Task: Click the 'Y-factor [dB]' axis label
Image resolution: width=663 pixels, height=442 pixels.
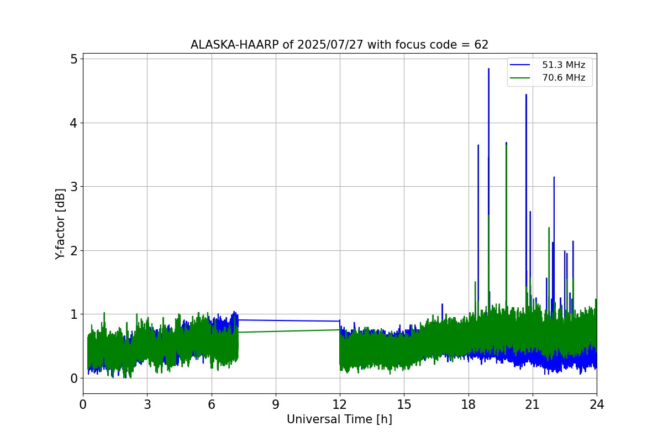Action: click(60, 224)
